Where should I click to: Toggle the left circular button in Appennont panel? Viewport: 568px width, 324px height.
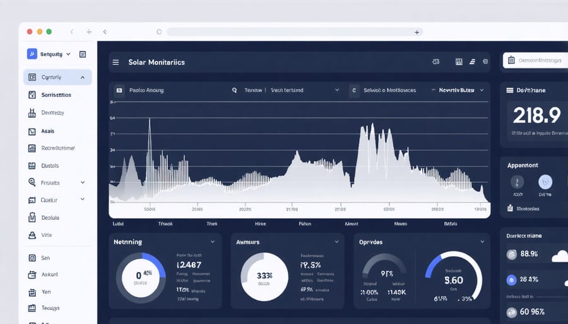pos(517,182)
